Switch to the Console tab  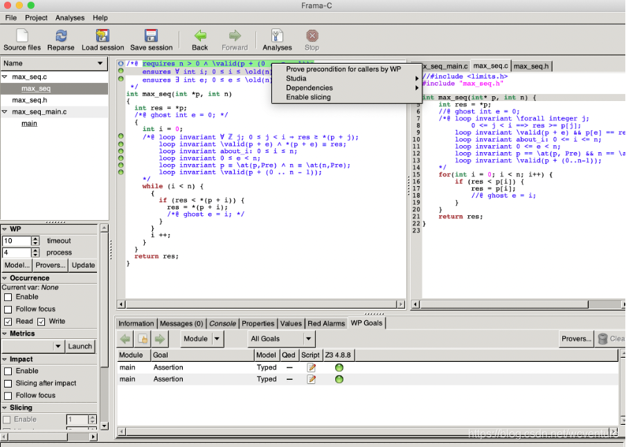(222, 323)
